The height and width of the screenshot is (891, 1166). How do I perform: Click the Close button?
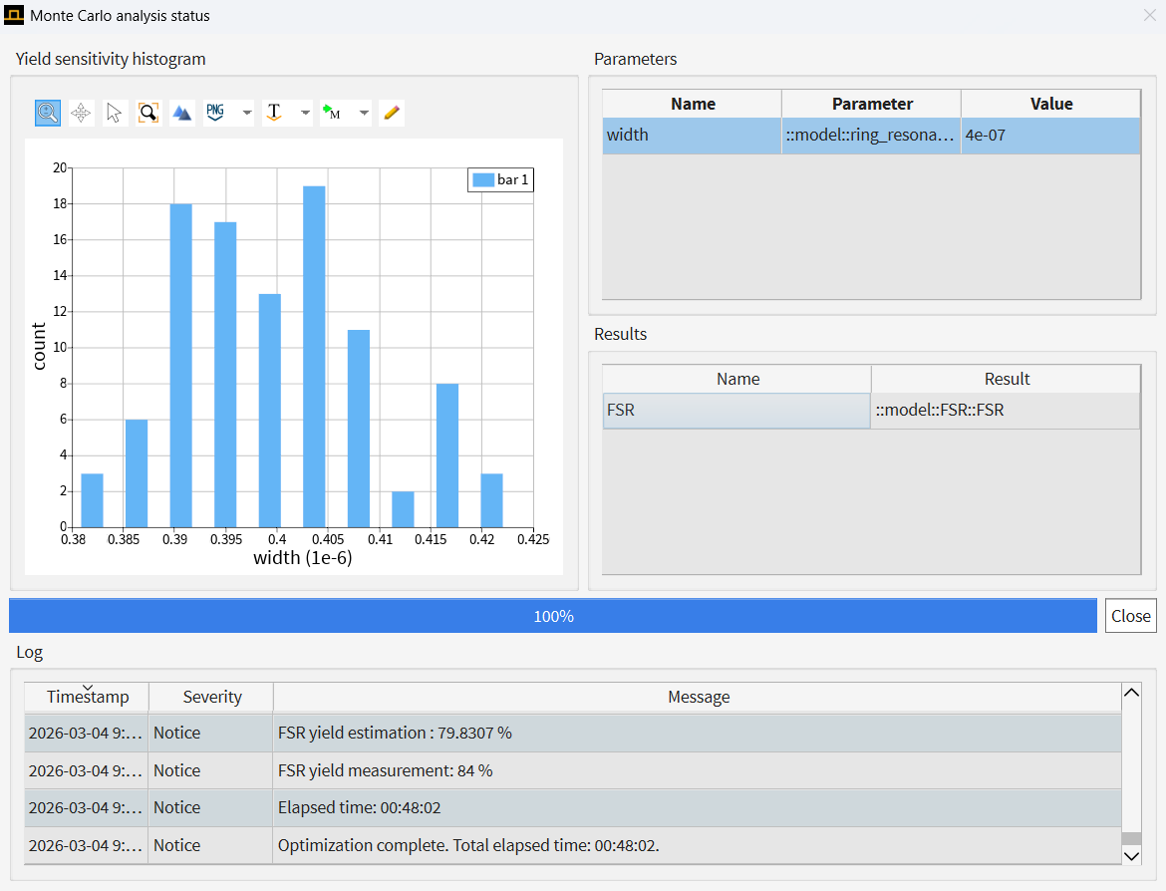click(x=1130, y=616)
